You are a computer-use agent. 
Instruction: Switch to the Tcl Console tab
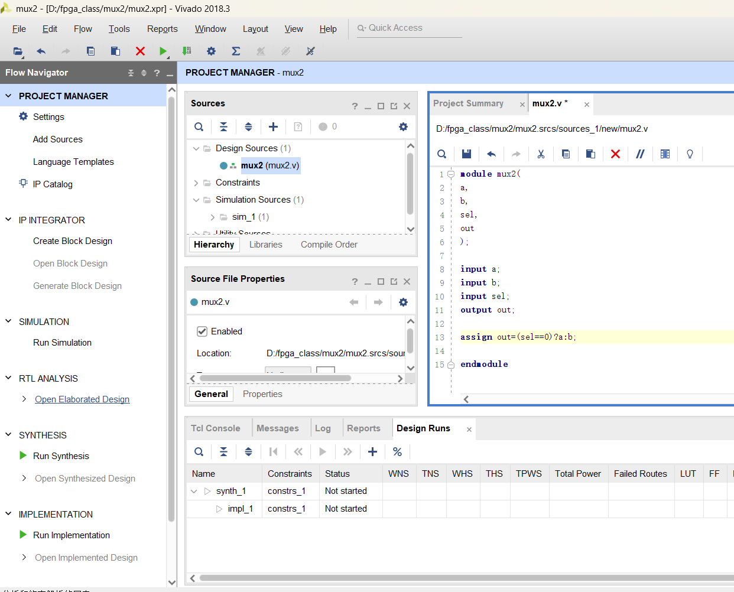click(x=215, y=428)
